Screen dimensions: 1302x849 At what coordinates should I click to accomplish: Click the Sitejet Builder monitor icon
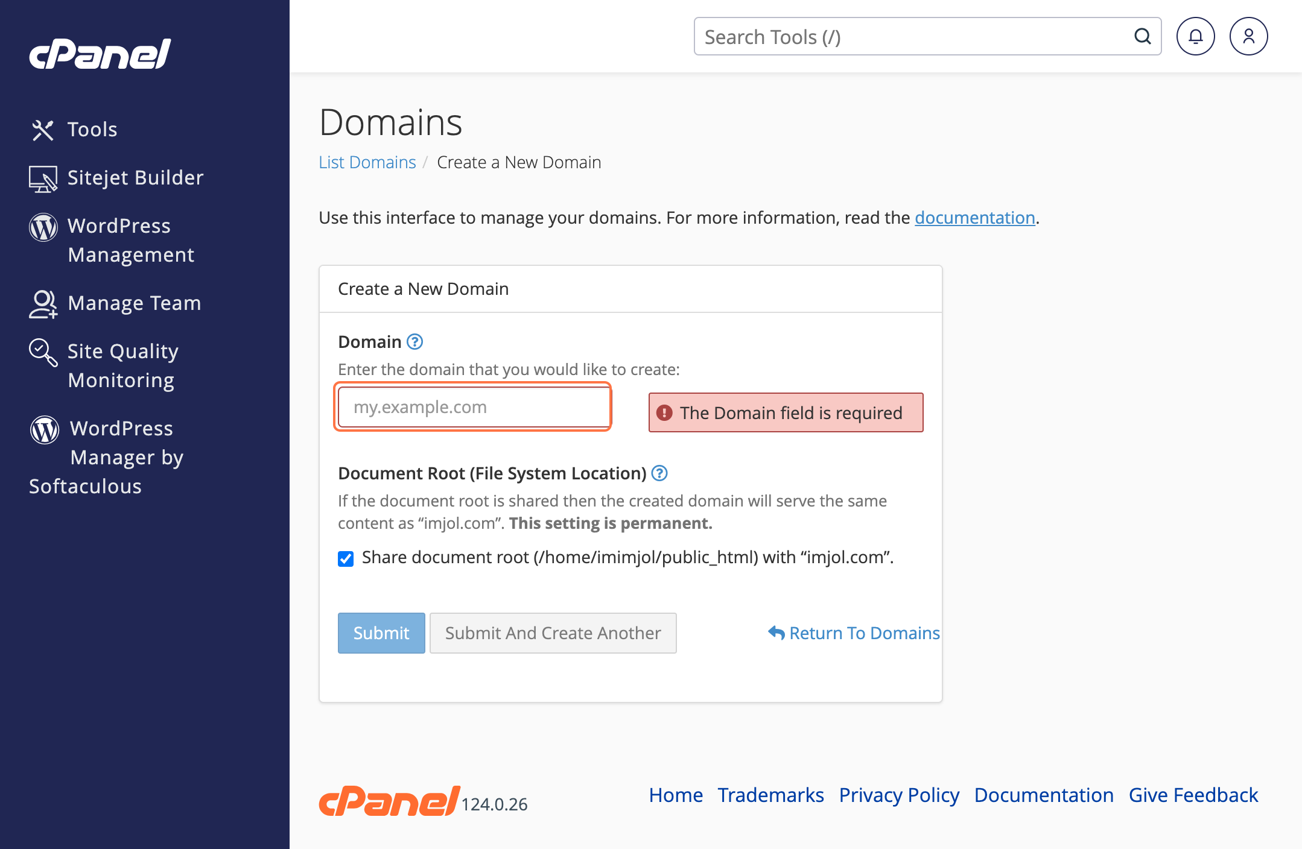pyautogui.click(x=43, y=179)
